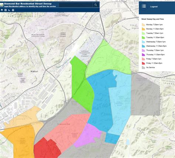
Task: Click the 'Monday 7:30am-1pm' legend label
Action: [154, 25]
